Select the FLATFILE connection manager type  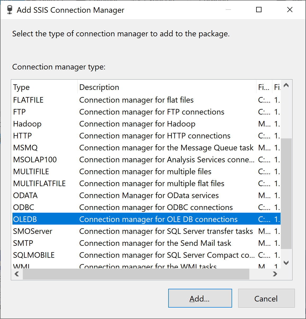[x=28, y=100]
